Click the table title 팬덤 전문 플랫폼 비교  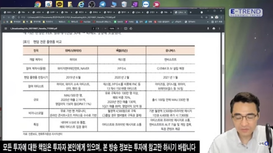[47, 42]
